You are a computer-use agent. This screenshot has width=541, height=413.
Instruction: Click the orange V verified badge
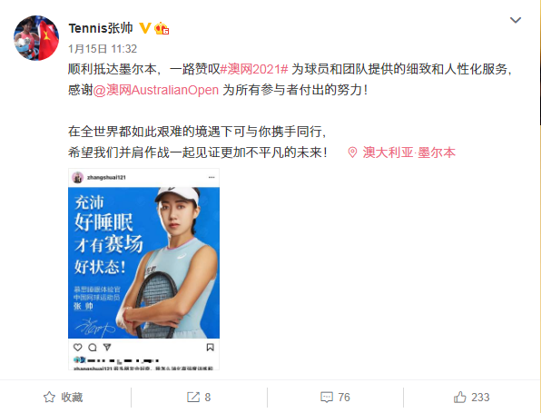(145, 28)
